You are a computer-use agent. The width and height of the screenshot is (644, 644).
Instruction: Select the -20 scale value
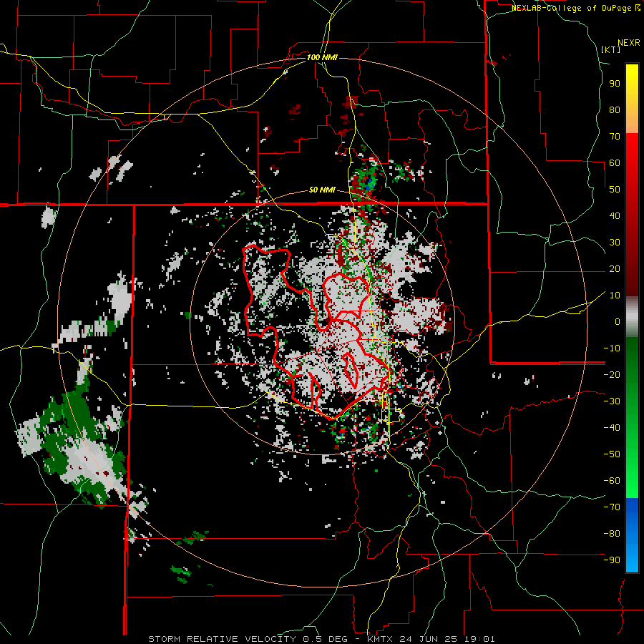[612, 374]
